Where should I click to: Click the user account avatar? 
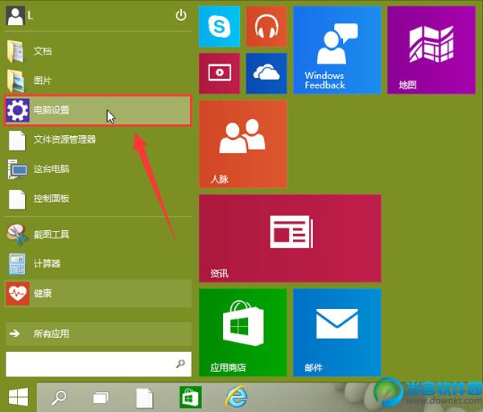click(x=14, y=16)
